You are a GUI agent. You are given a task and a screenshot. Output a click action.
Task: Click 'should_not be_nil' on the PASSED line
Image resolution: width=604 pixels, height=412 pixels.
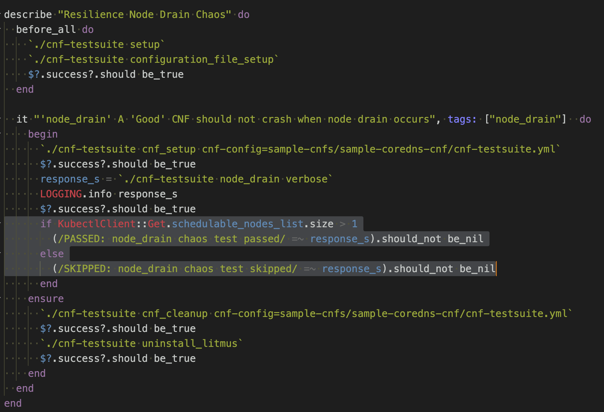[x=433, y=239]
